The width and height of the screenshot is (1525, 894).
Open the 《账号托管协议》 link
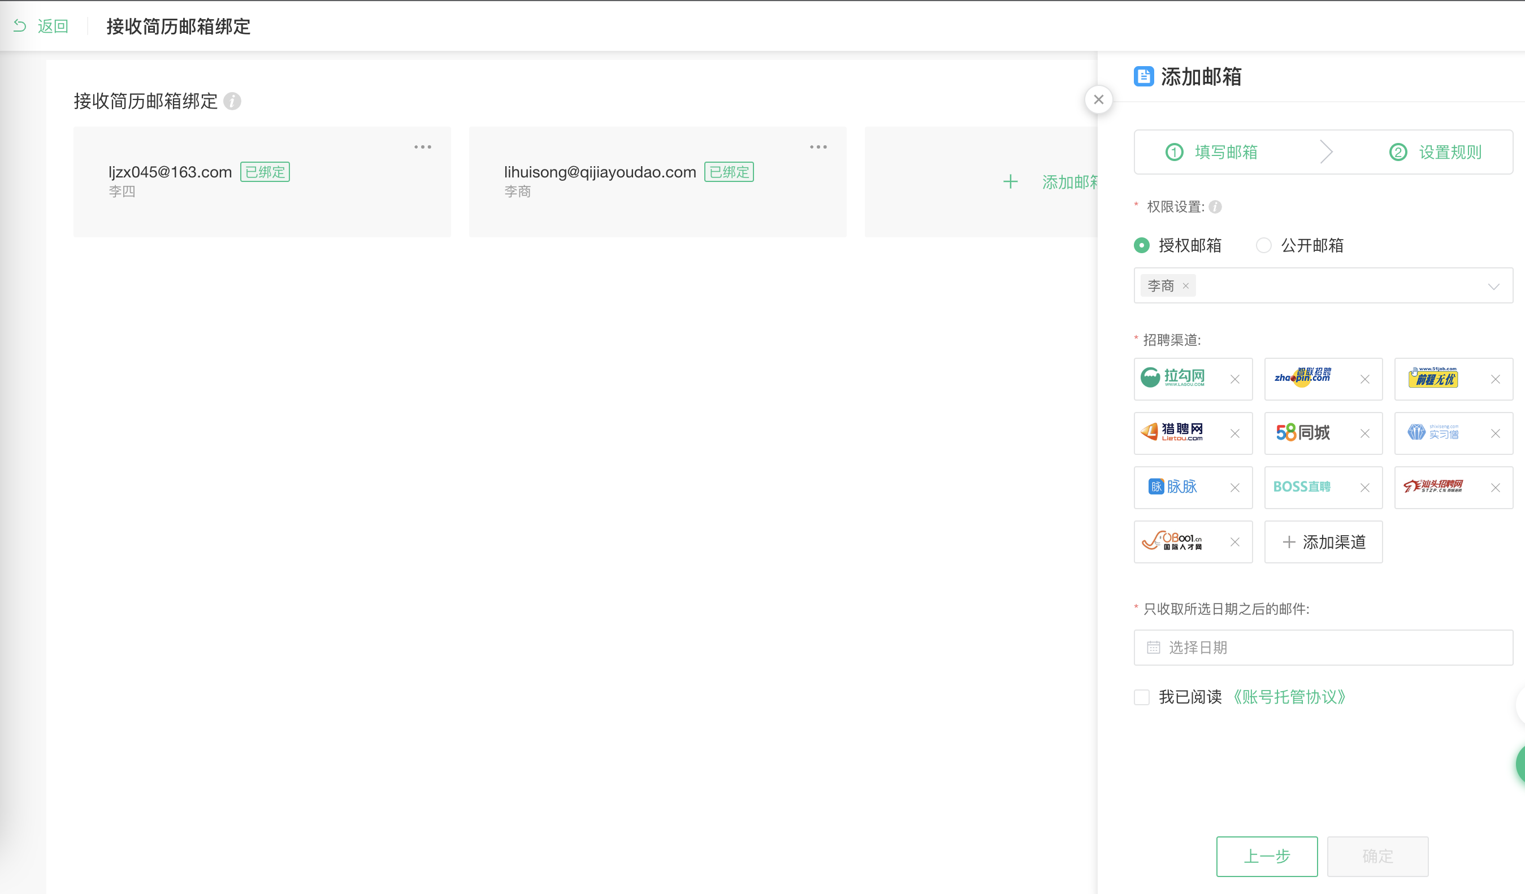tap(1289, 697)
